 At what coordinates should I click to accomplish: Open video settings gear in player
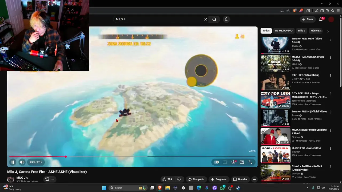[x=233, y=162]
